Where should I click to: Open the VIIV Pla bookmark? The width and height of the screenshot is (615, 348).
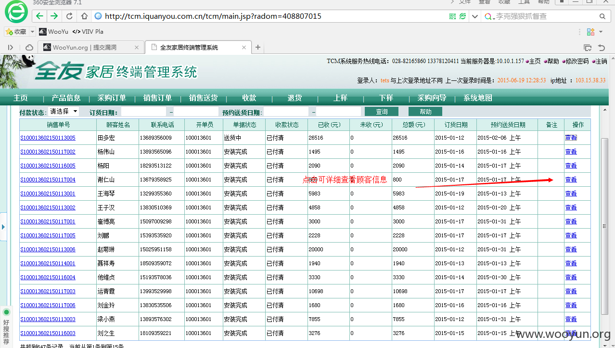pos(88,32)
